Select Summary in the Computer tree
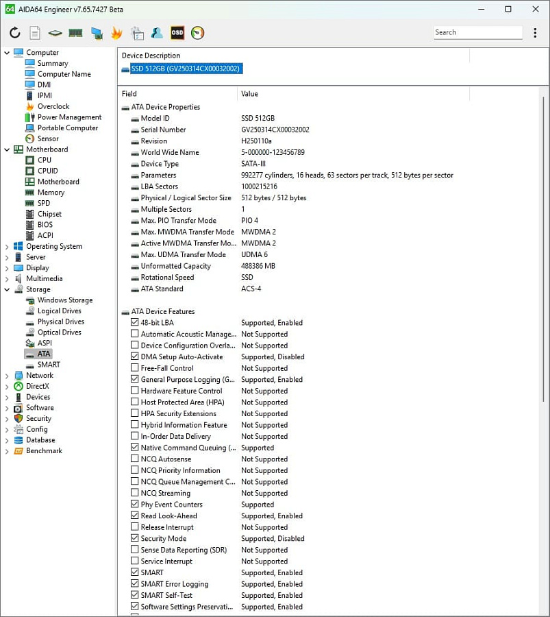550x617 pixels. click(x=53, y=63)
